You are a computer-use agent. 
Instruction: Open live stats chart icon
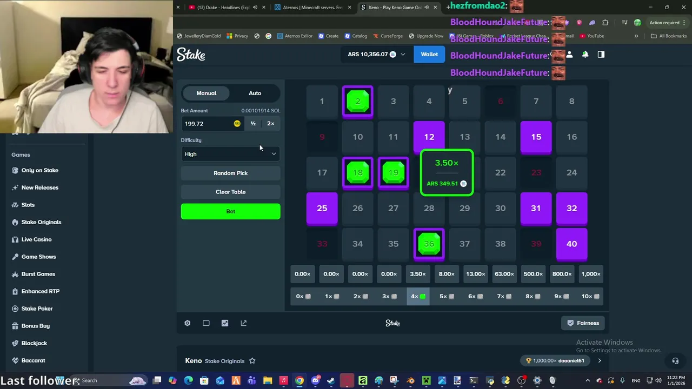click(225, 323)
